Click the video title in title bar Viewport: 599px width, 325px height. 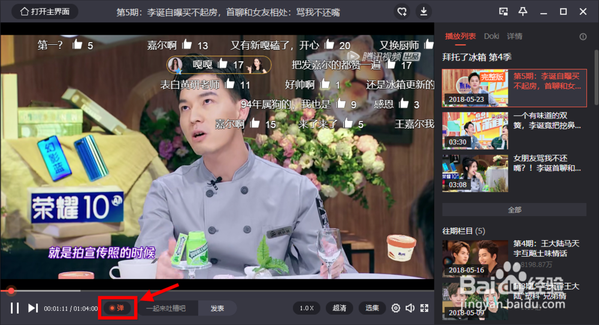[228, 12]
